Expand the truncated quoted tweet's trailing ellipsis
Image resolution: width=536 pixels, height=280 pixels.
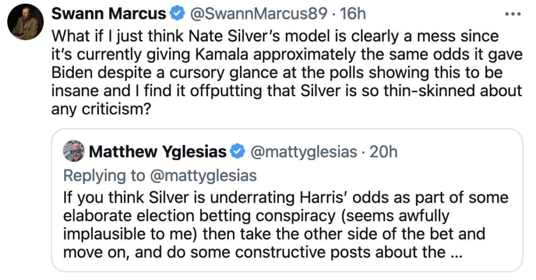click(x=456, y=252)
